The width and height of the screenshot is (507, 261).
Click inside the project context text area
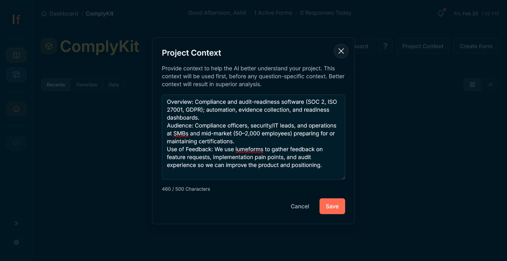253,137
